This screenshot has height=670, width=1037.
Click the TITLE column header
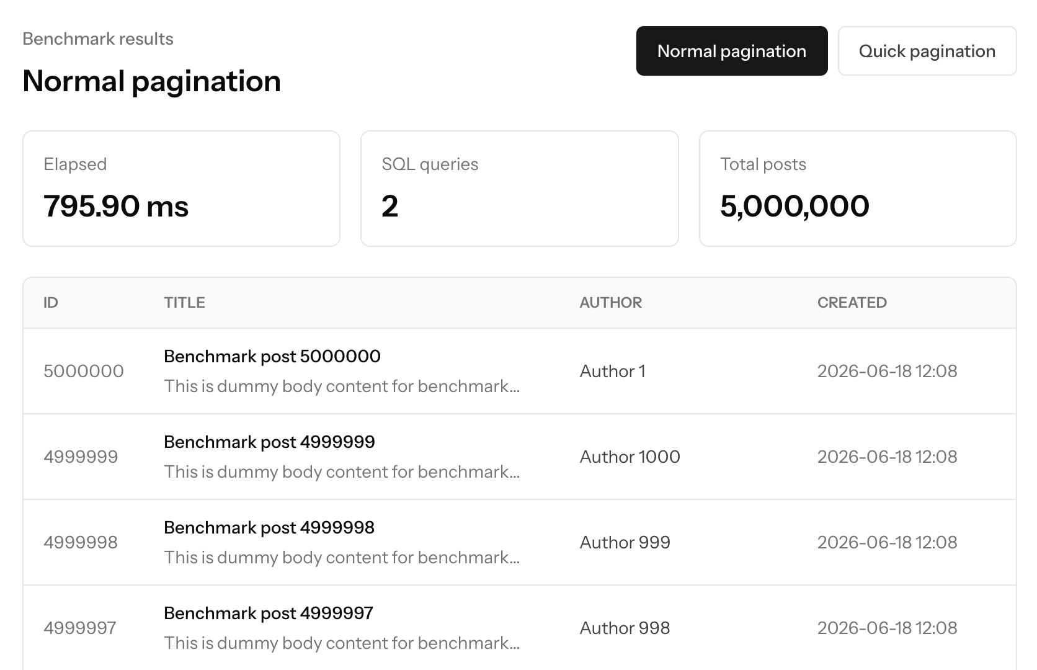tap(185, 303)
